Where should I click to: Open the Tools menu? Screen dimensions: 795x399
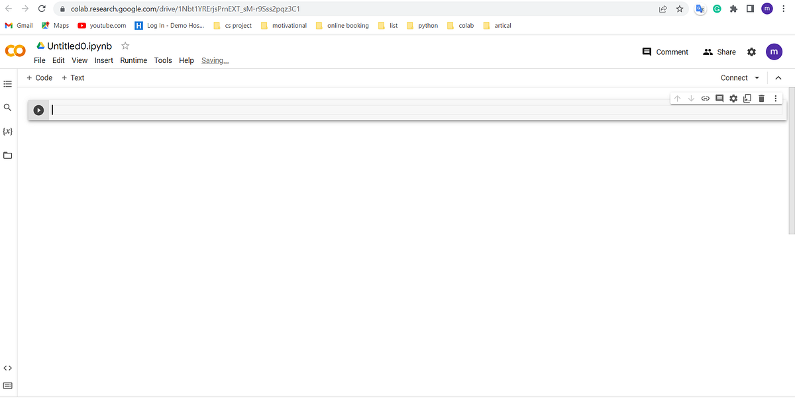click(163, 60)
